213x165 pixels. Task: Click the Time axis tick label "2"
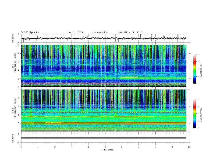(55, 147)
